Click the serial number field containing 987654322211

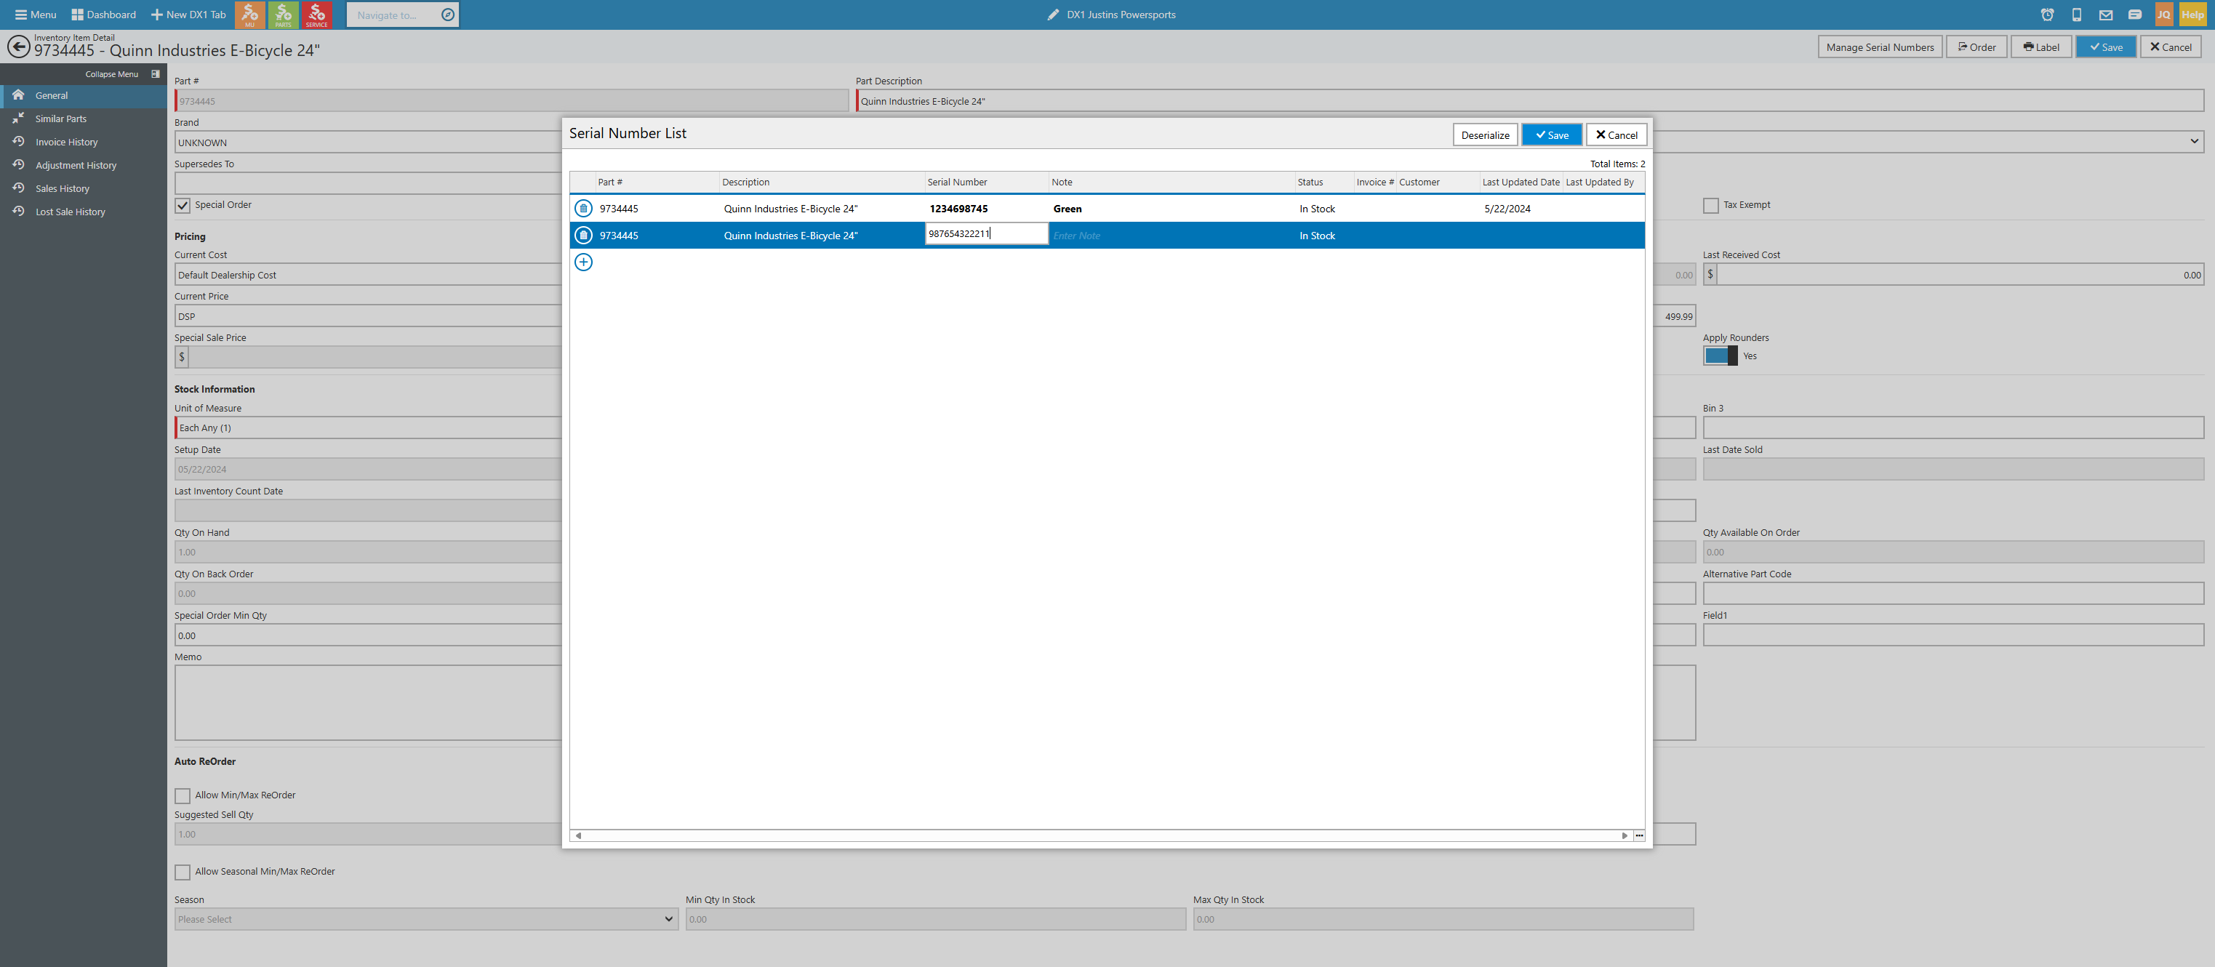pos(986,234)
